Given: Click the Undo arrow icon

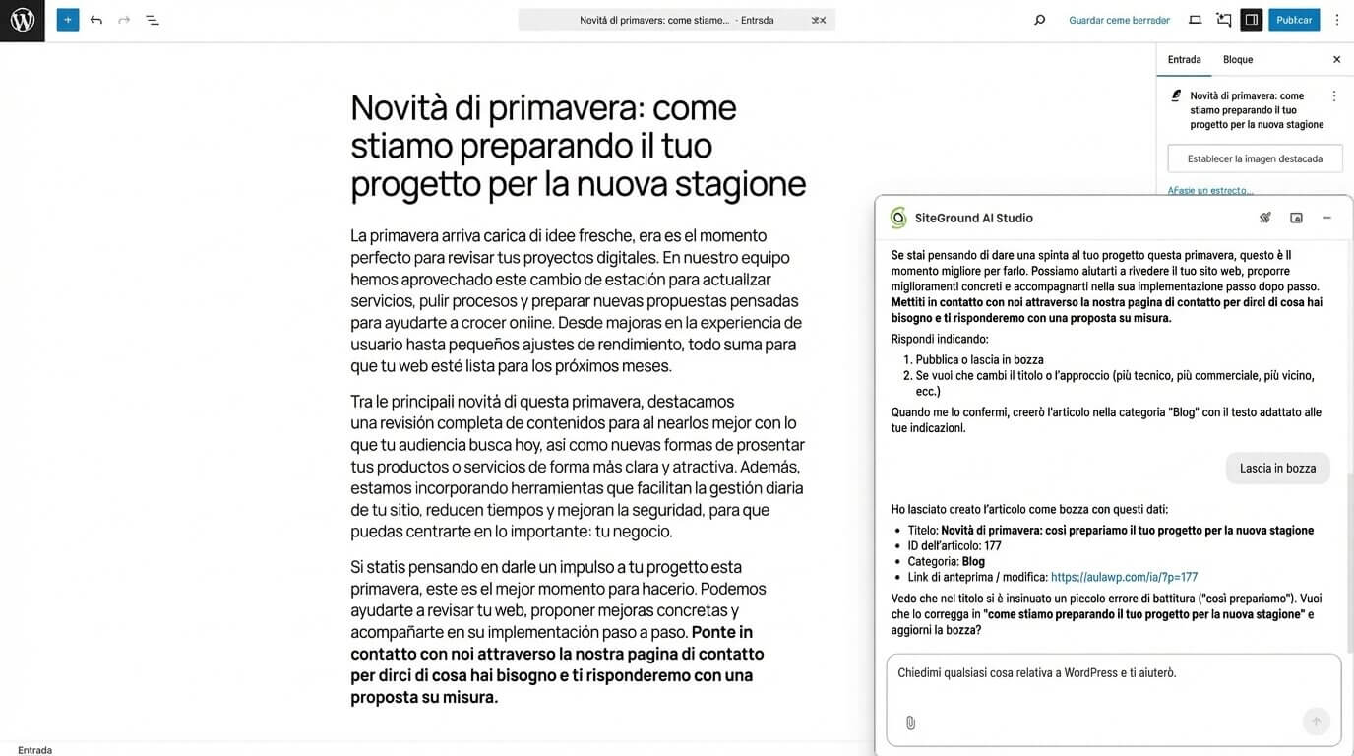Looking at the screenshot, I should tap(95, 20).
